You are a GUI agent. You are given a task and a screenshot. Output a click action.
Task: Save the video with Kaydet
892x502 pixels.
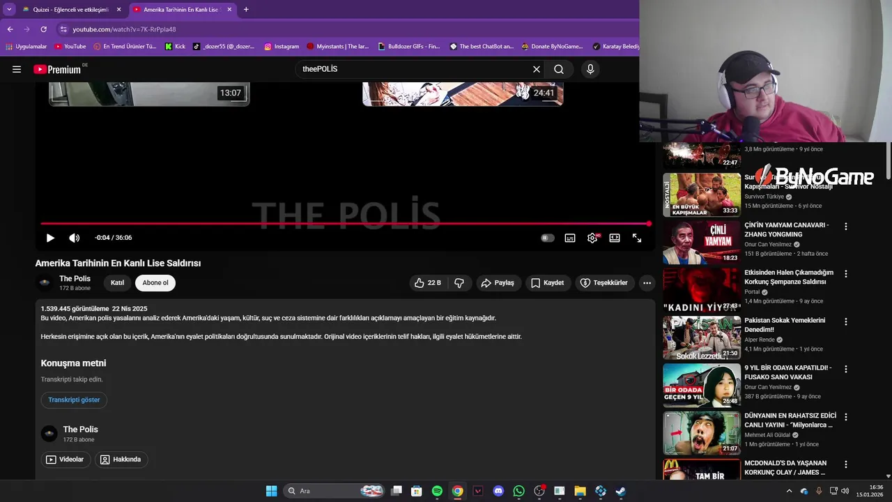pos(548,283)
